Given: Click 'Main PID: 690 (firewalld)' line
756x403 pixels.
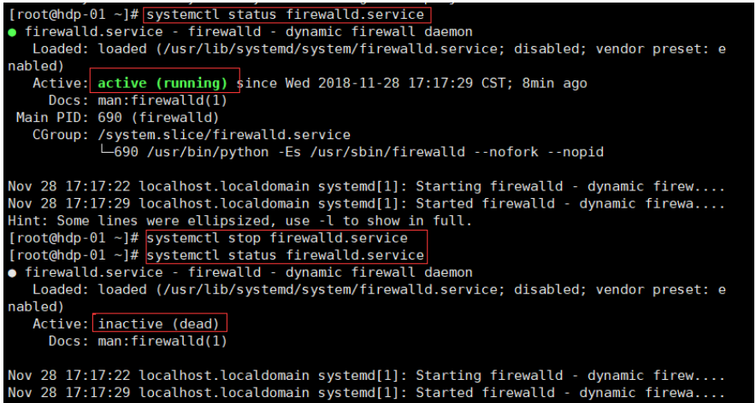Looking at the screenshot, I should 118,118.
